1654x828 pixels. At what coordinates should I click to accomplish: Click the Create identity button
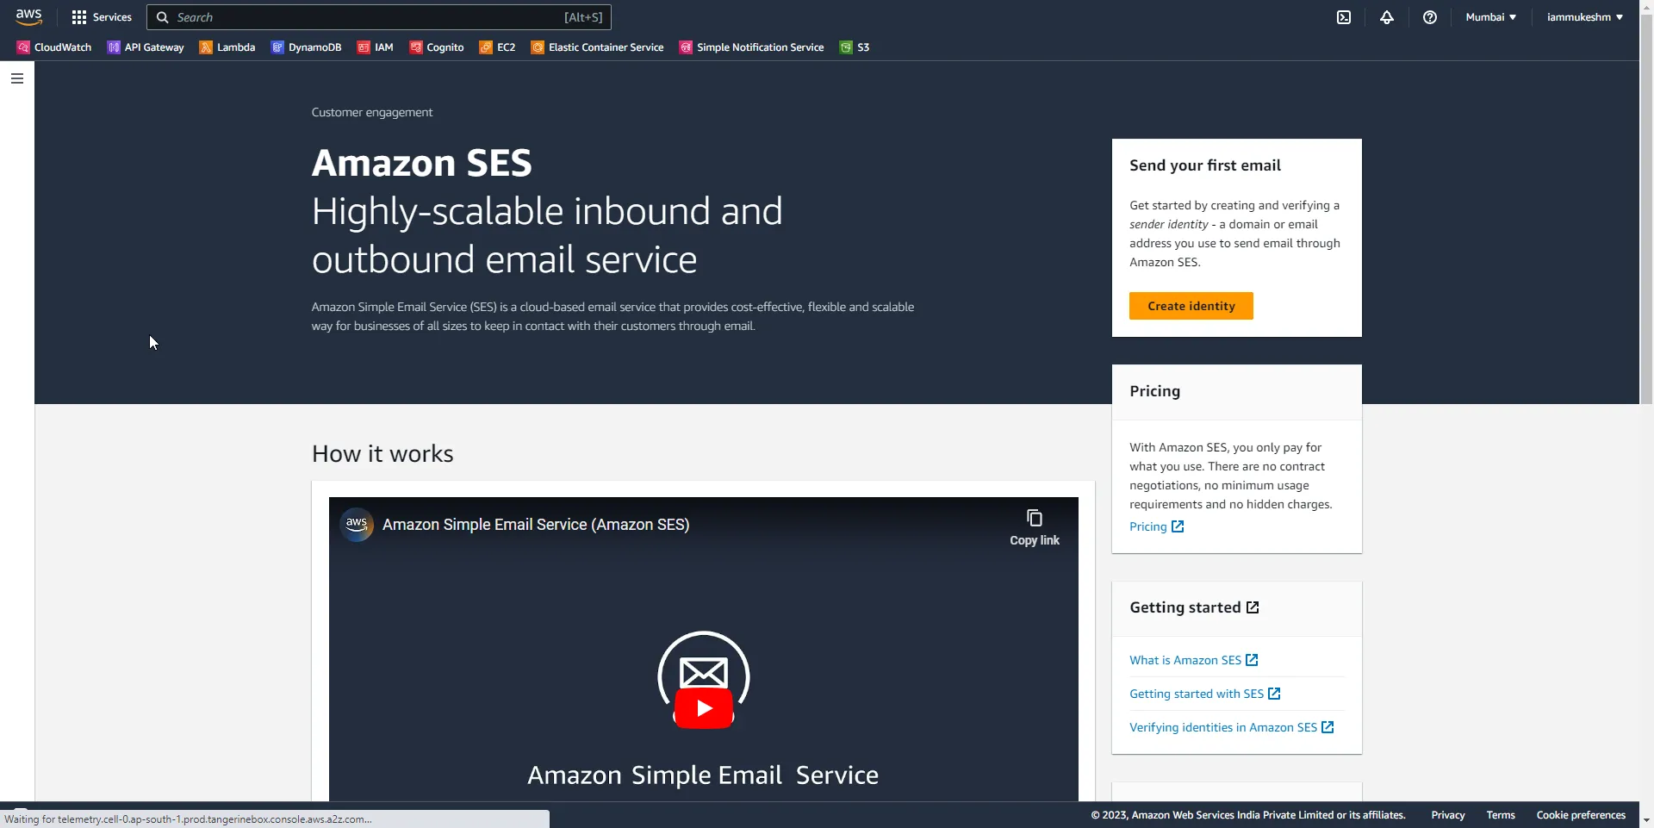1190,306
